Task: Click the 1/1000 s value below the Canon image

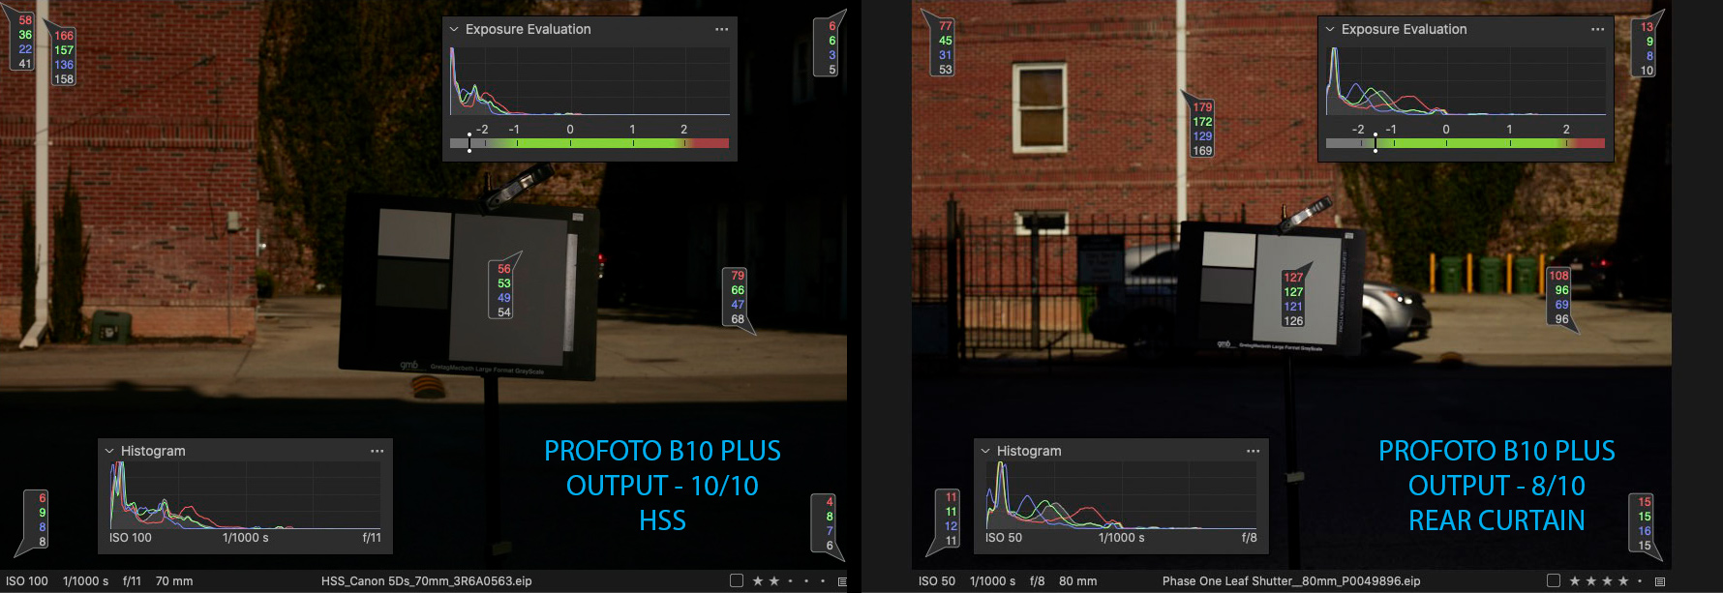Action: 85,581
